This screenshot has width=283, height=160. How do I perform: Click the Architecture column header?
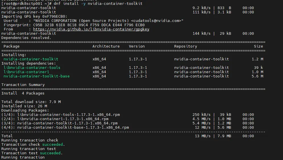tap(106, 46)
